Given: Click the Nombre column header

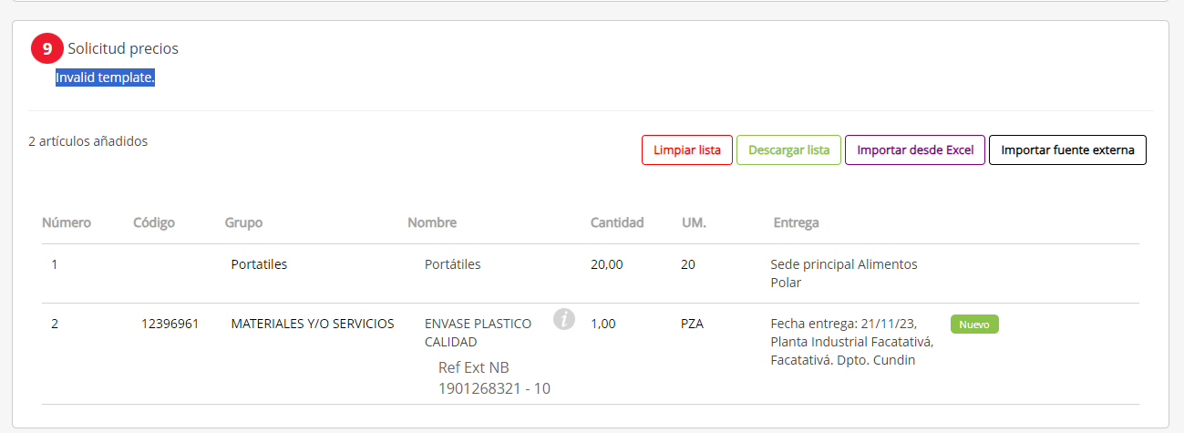Looking at the screenshot, I should (432, 222).
